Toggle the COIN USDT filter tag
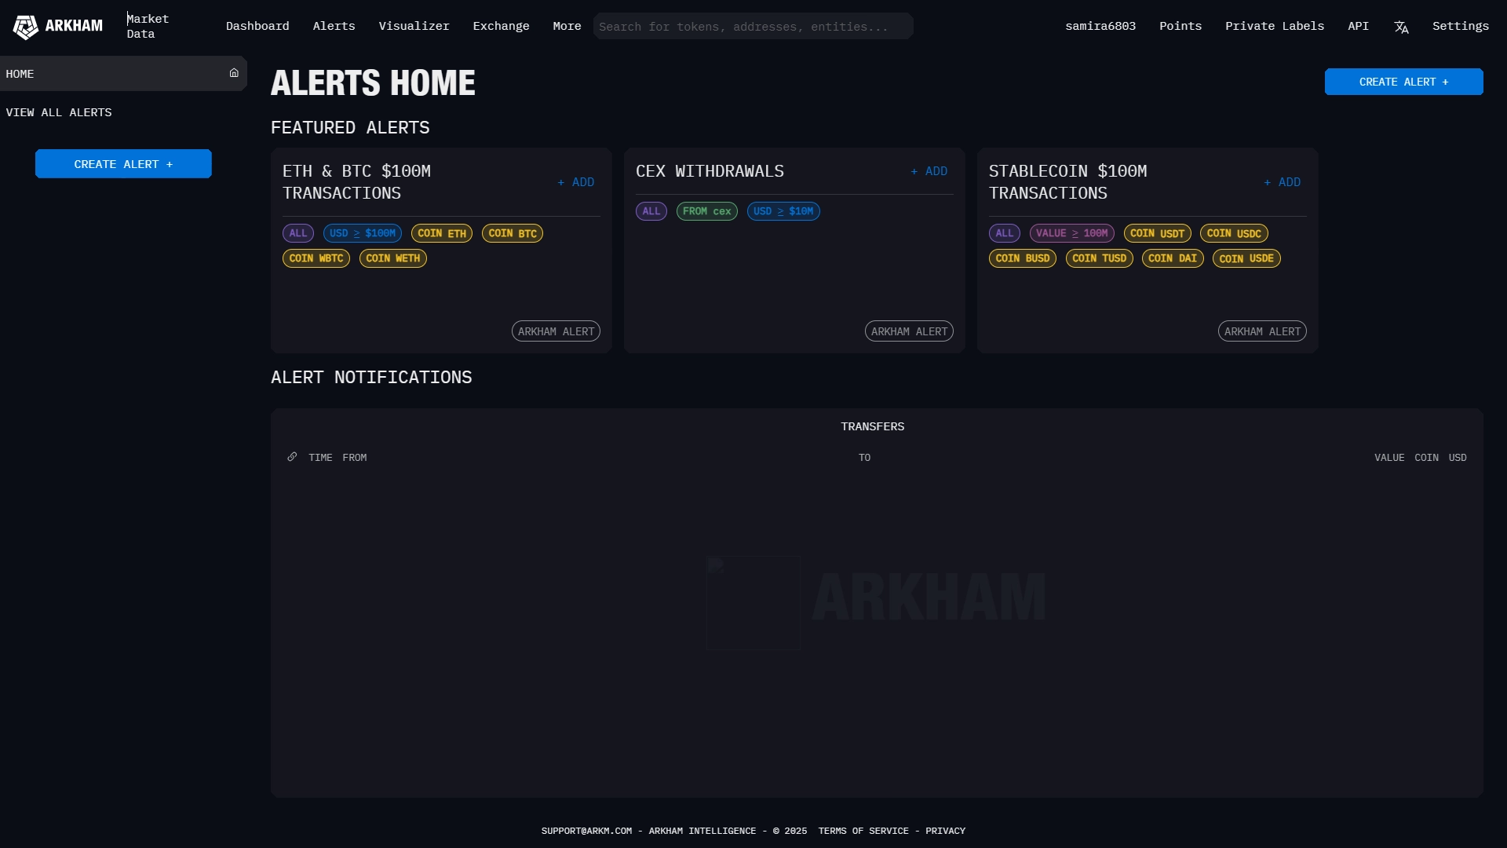This screenshot has width=1507, height=848. tap(1157, 233)
